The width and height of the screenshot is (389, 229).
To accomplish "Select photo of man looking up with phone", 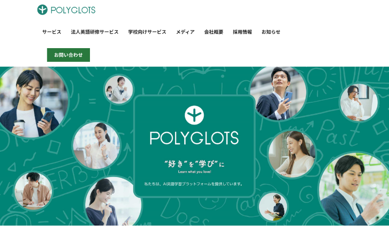I will click(278, 93).
